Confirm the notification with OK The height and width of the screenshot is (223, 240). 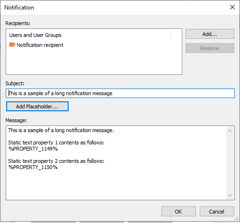[x=178, y=212]
